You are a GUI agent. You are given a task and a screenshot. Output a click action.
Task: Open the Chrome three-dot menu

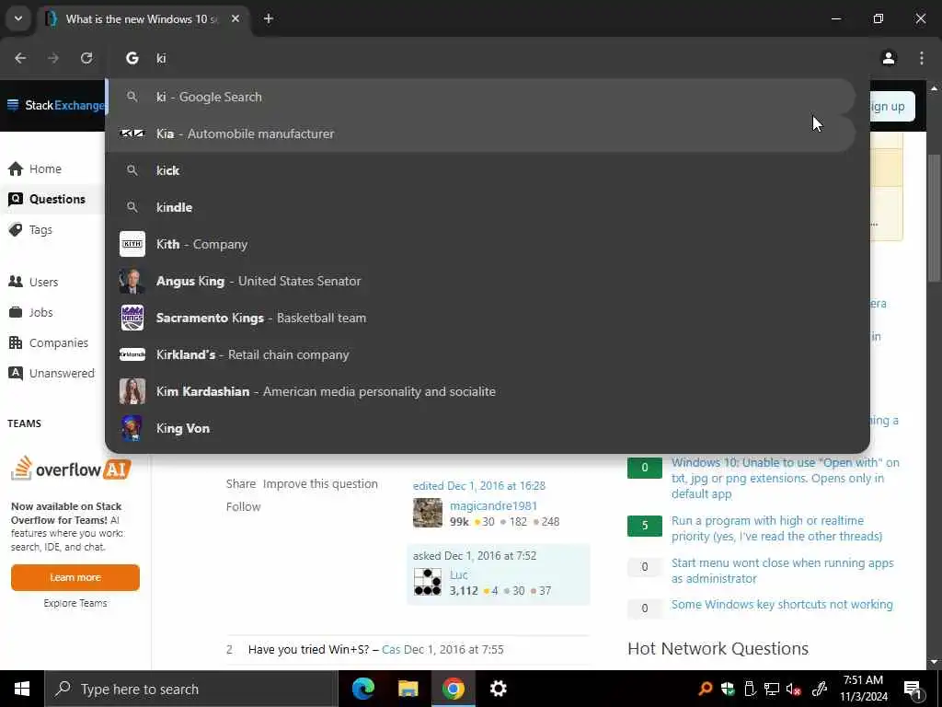(922, 58)
